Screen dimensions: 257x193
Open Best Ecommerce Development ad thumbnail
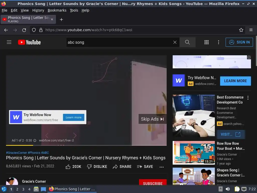click(194, 116)
